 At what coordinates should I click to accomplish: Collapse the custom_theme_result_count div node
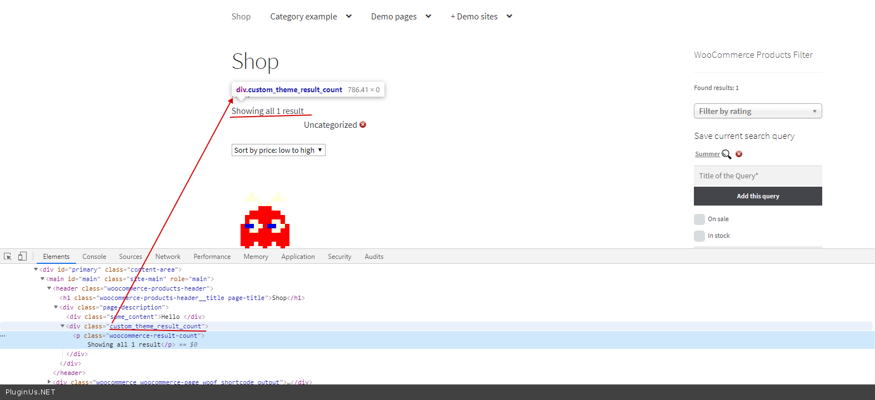coord(62,326)
